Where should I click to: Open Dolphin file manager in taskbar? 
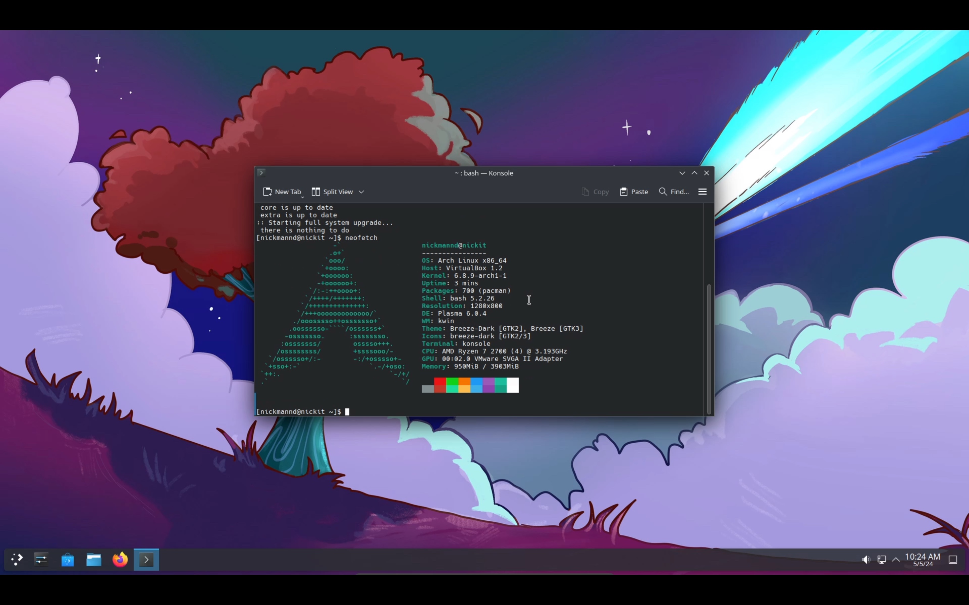(94, 559)
